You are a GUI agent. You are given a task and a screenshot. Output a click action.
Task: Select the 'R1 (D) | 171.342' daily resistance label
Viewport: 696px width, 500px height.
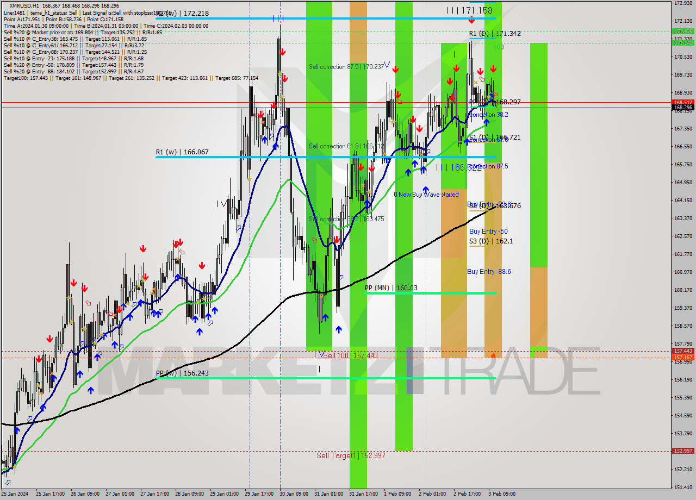[x=495, y=34]
